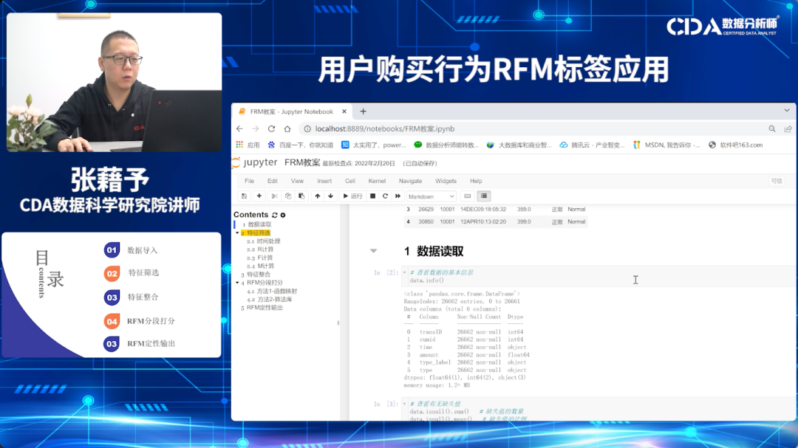798x448 pixels.
Task: Open the tab search chevron
Action: tap(787, 111)
